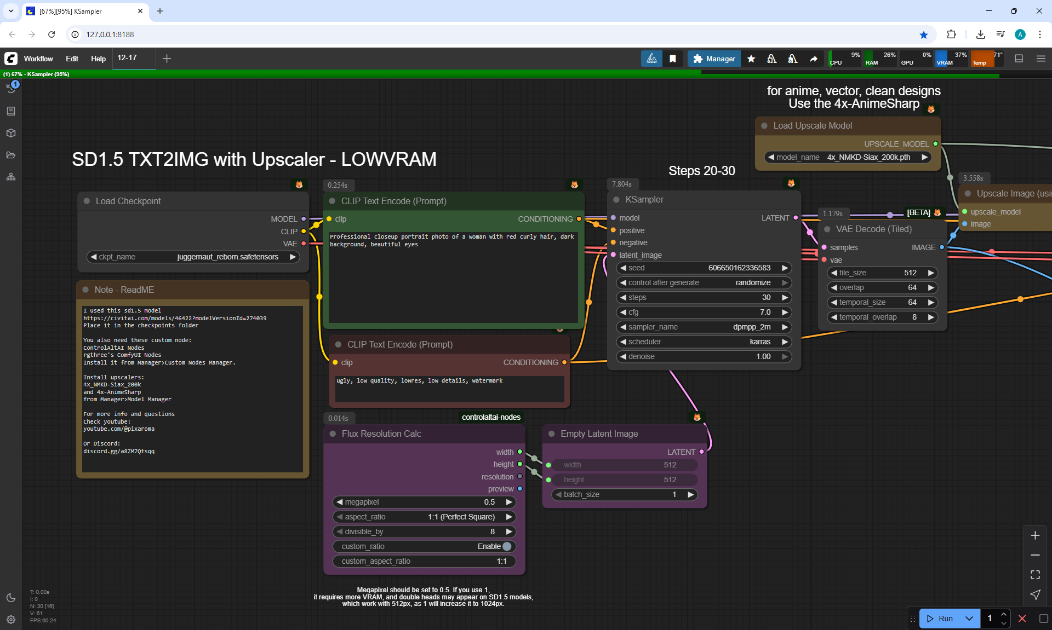
Task: Collapse the KSampler node via its dot
Action: click(616, 200)
